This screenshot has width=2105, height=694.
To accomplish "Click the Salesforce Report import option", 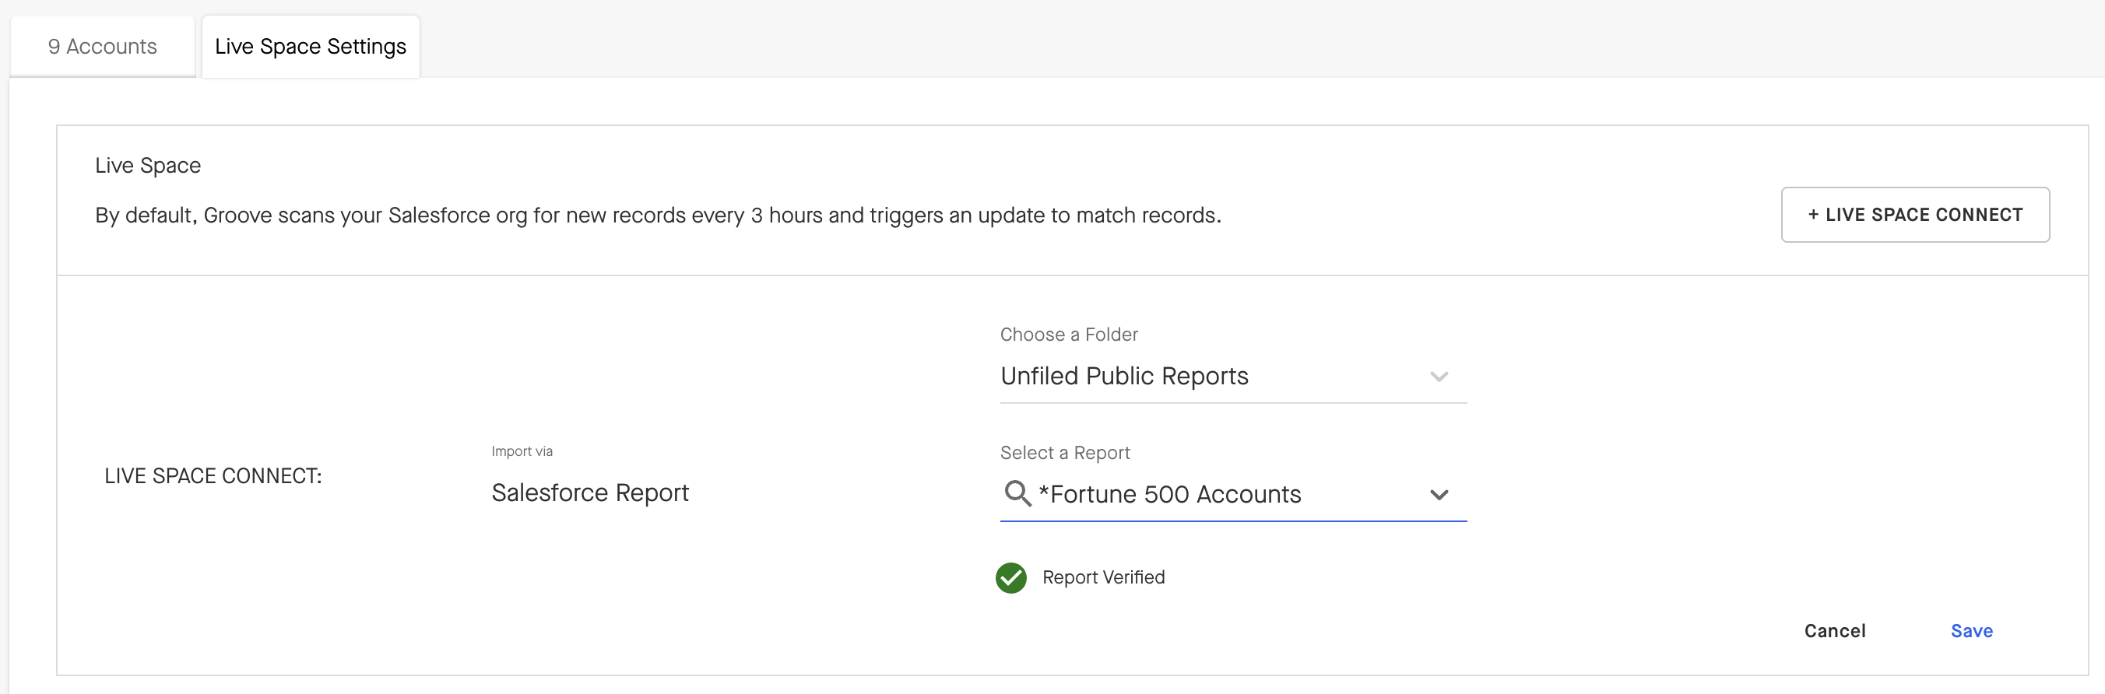I will click(590, 493).
